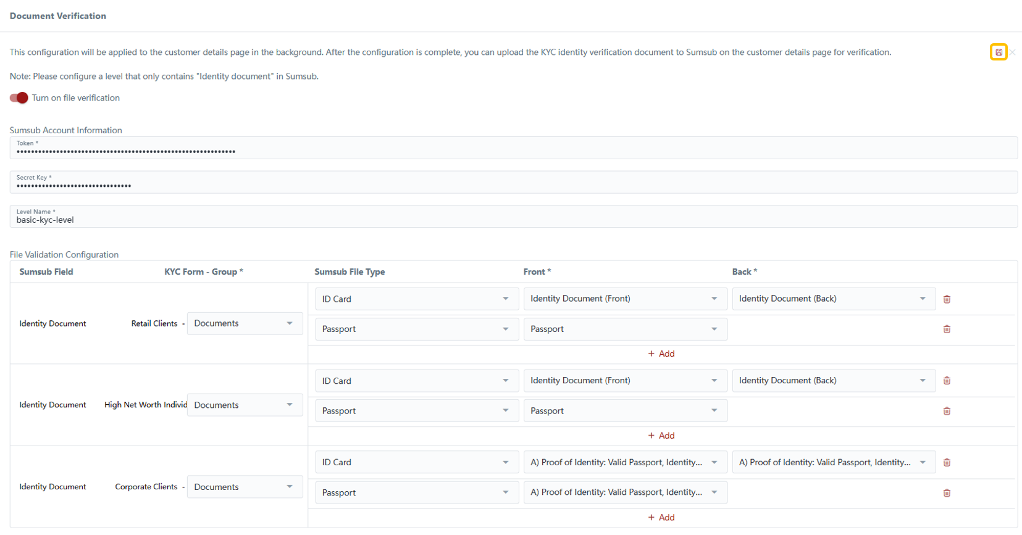Delete the Retail Clients ID Card row

pos(947,299)
